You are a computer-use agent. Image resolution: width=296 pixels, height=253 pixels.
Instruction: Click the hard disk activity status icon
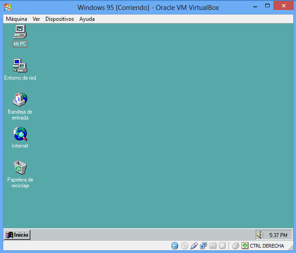[175, 246]
